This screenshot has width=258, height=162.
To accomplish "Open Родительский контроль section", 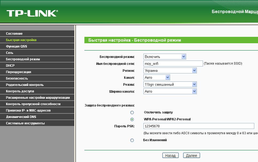I will 37,85.
